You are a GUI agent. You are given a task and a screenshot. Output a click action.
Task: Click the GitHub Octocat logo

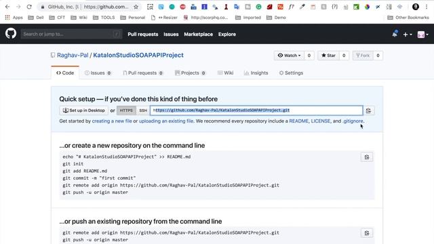click(x=11, y=34)
